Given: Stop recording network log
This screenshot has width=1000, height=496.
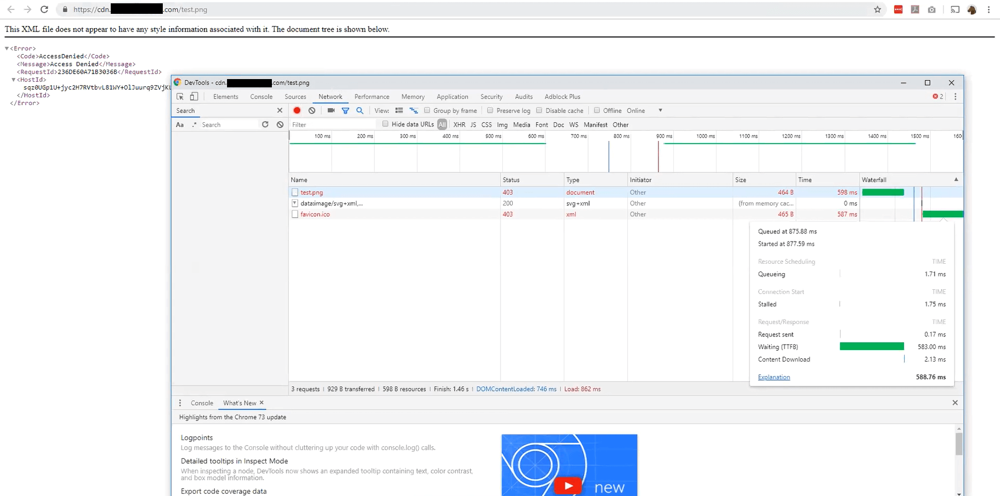Looking at the screenshot, I should click(x=297, y=111).
